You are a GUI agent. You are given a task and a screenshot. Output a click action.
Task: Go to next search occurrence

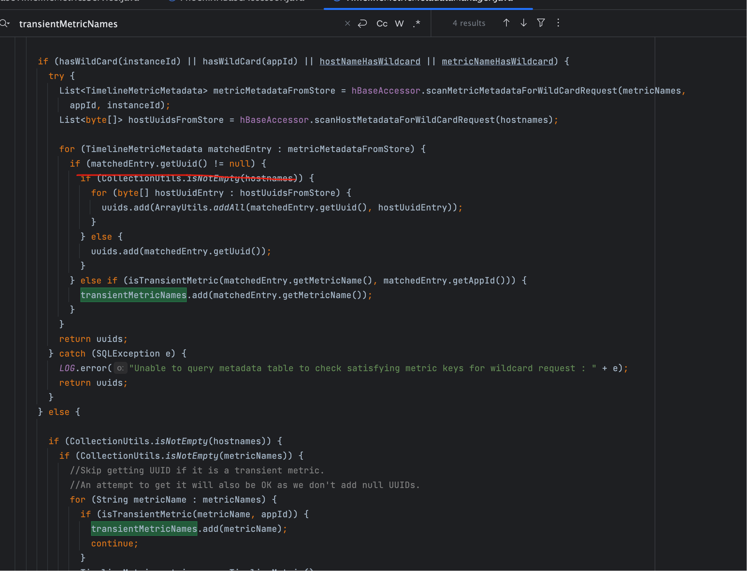[523, 23]
